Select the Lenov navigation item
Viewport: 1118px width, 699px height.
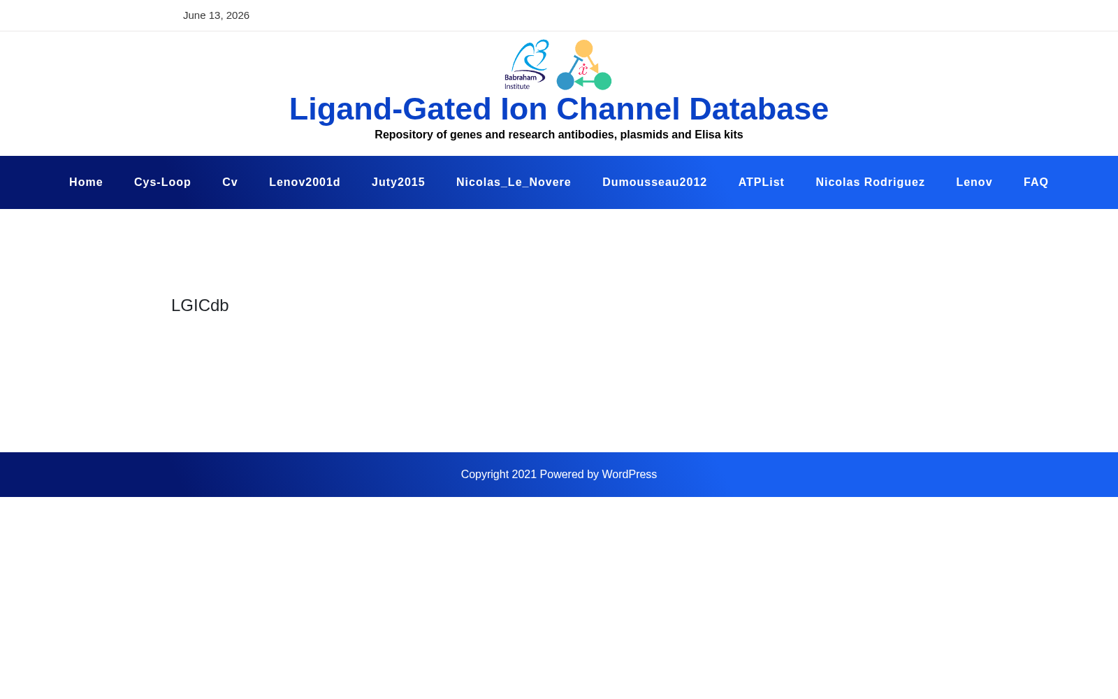coord(974,182)
